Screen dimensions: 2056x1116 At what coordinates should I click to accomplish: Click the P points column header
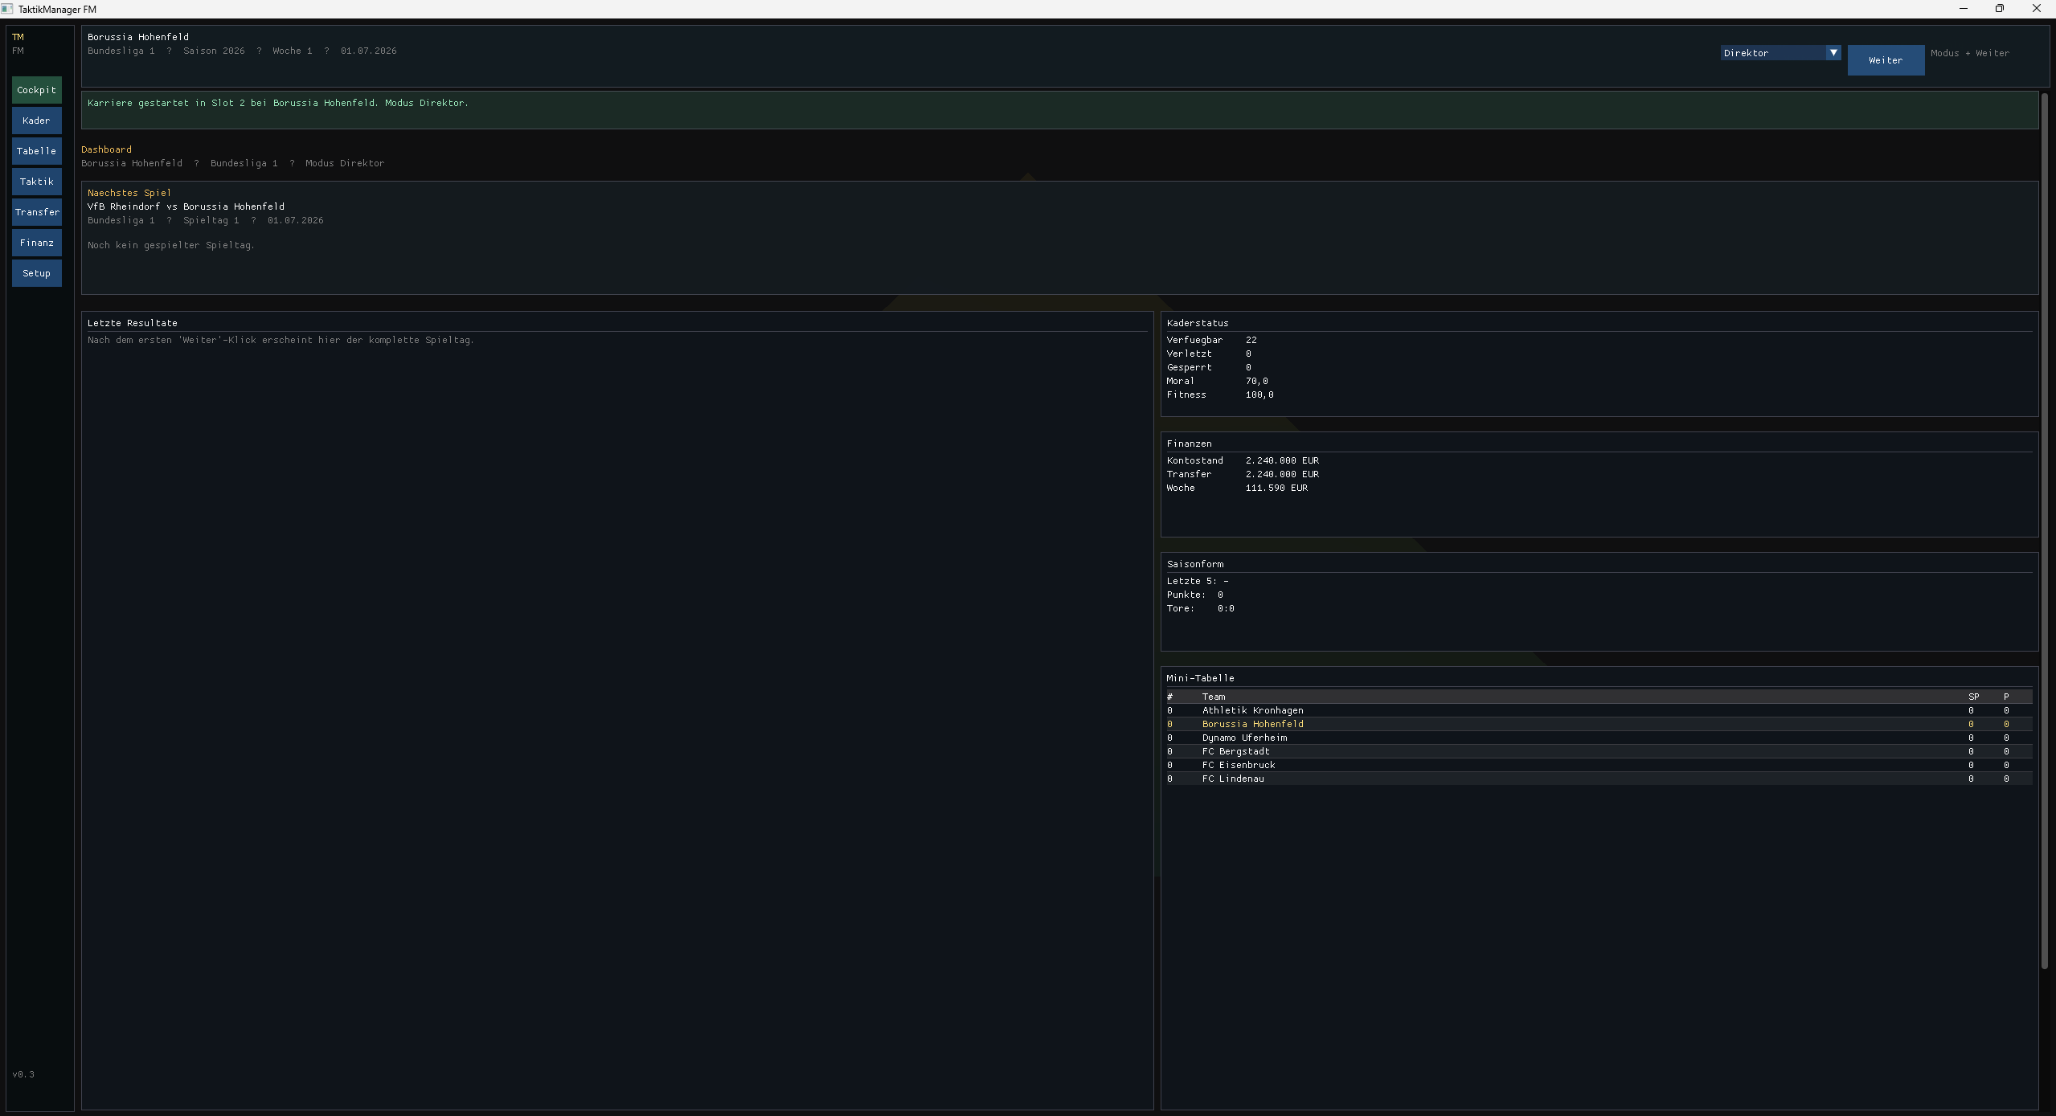click(x=2005, y=697)
